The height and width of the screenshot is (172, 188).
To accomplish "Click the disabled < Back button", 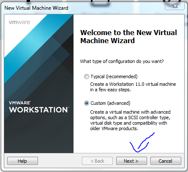I will tap(97, 161).
